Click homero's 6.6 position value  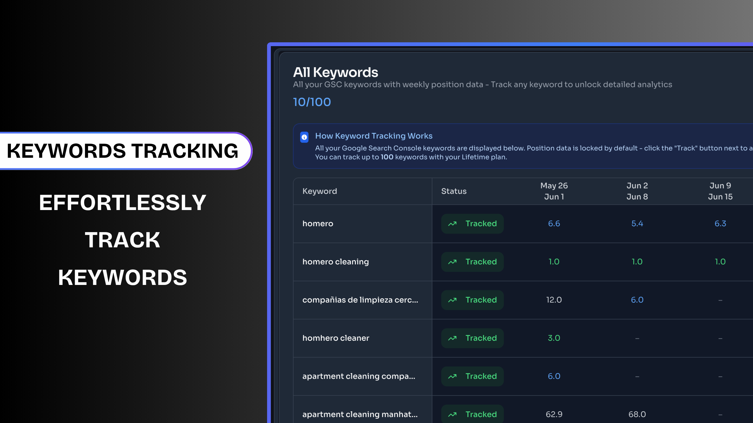[x=554, y=224]
